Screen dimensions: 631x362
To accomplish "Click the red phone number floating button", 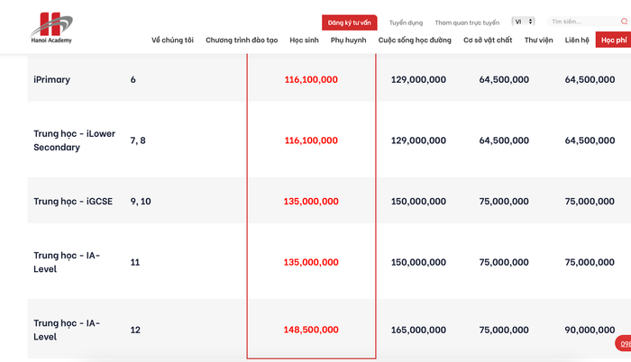I will point(623,343).
